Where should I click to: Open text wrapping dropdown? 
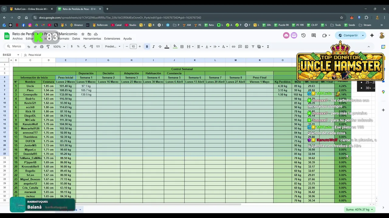pyautogui.click(x=216, y=47)
